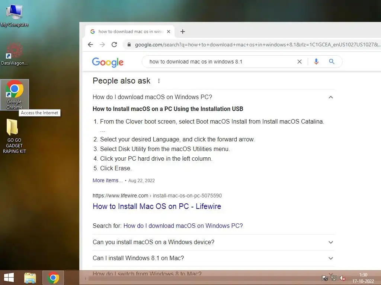Select the Google Chrome desktop shortcut
The image size is (381, 285).
coord(15,95)
